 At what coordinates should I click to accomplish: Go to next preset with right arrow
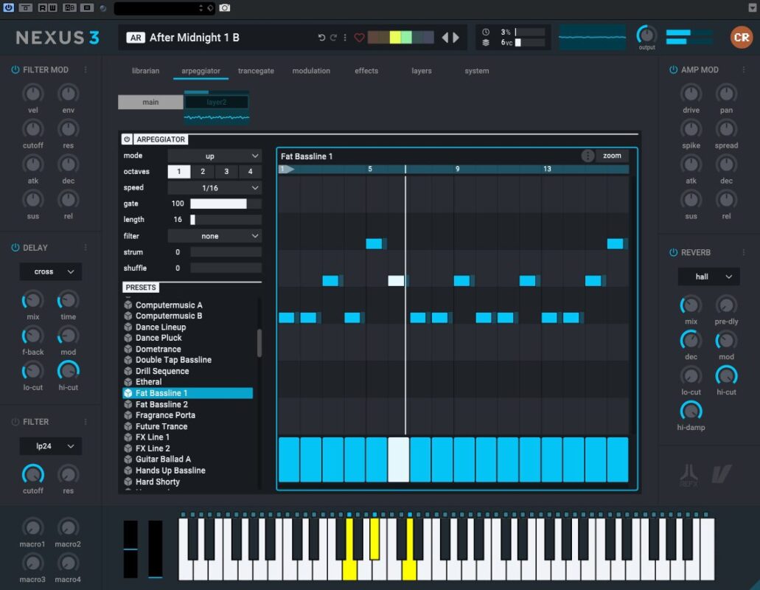pyautogui.click(x=456, y=38)
